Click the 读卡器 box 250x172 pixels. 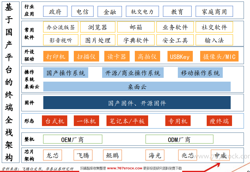[117, 56]
